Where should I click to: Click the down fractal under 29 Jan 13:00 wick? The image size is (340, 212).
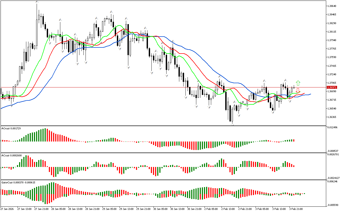128,68
